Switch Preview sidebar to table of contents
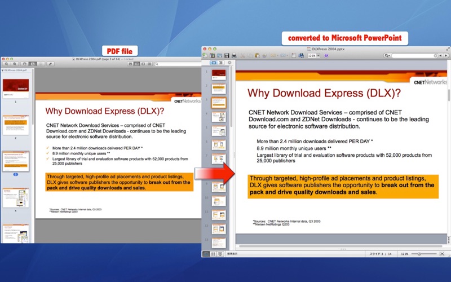This screenshot has height=282, width=451. point(143,64)
